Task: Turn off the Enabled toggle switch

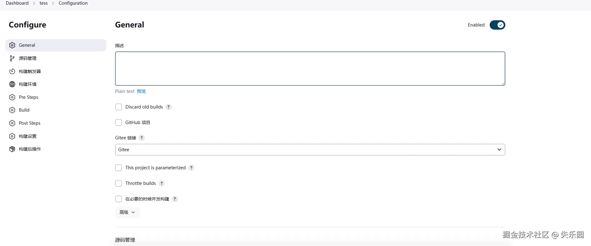Action: (x=497, y=25)
